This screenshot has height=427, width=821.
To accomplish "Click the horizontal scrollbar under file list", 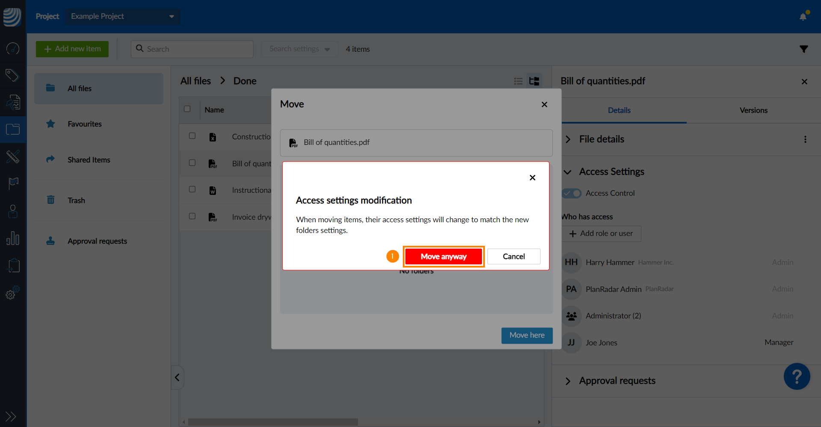I will (x=273, y=422).
